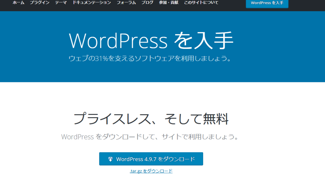Click WordPress 4.9.7 をダウンロード button

pos(151,159)
